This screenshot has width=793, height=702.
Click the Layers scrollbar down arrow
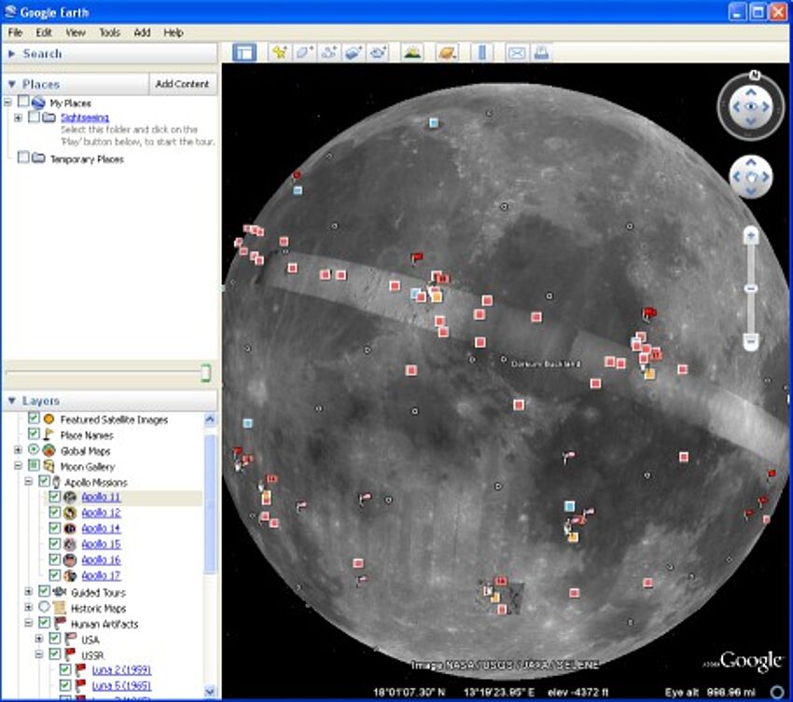pyautogui.click(x=210, y=691)
